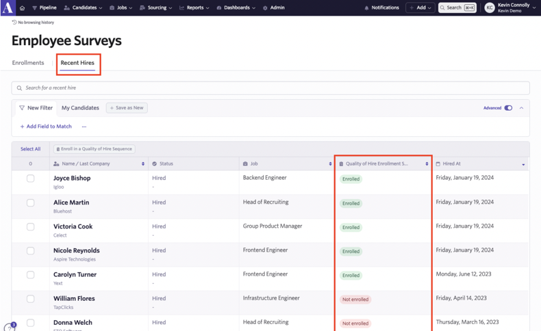
Task: Click the KC user avatar
Action: [x=490, y=8]
